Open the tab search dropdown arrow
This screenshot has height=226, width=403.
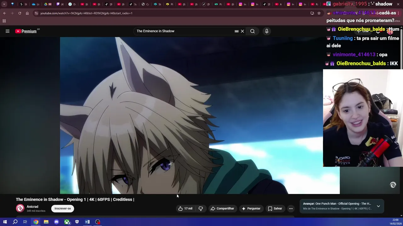[4, 4]
